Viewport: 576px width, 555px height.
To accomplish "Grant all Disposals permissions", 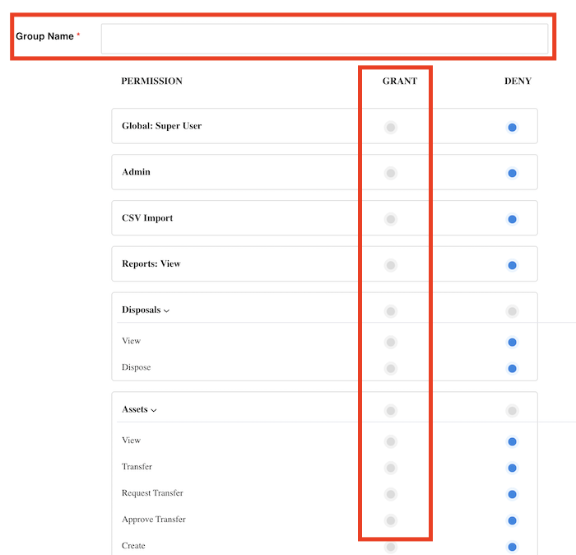I will click(391, 311).
